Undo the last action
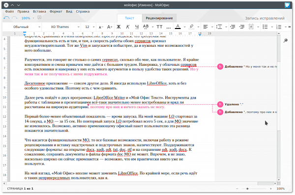The height and width of the screenshot is (195, 295). pyautogui.click(x=6, y=18)
